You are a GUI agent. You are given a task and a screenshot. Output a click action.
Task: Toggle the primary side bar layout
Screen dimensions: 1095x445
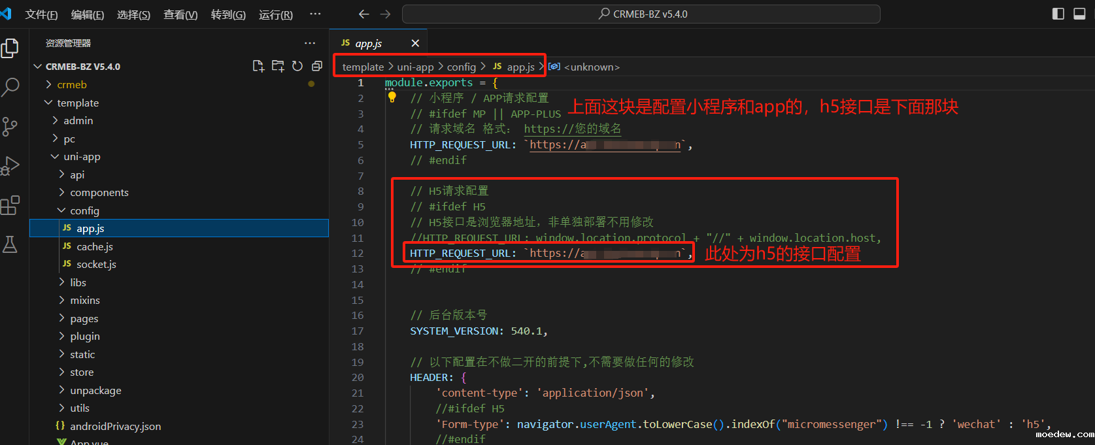point(1058,14)
